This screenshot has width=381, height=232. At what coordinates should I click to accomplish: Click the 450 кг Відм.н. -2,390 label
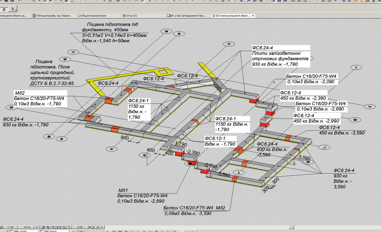[x=303, y=98]
